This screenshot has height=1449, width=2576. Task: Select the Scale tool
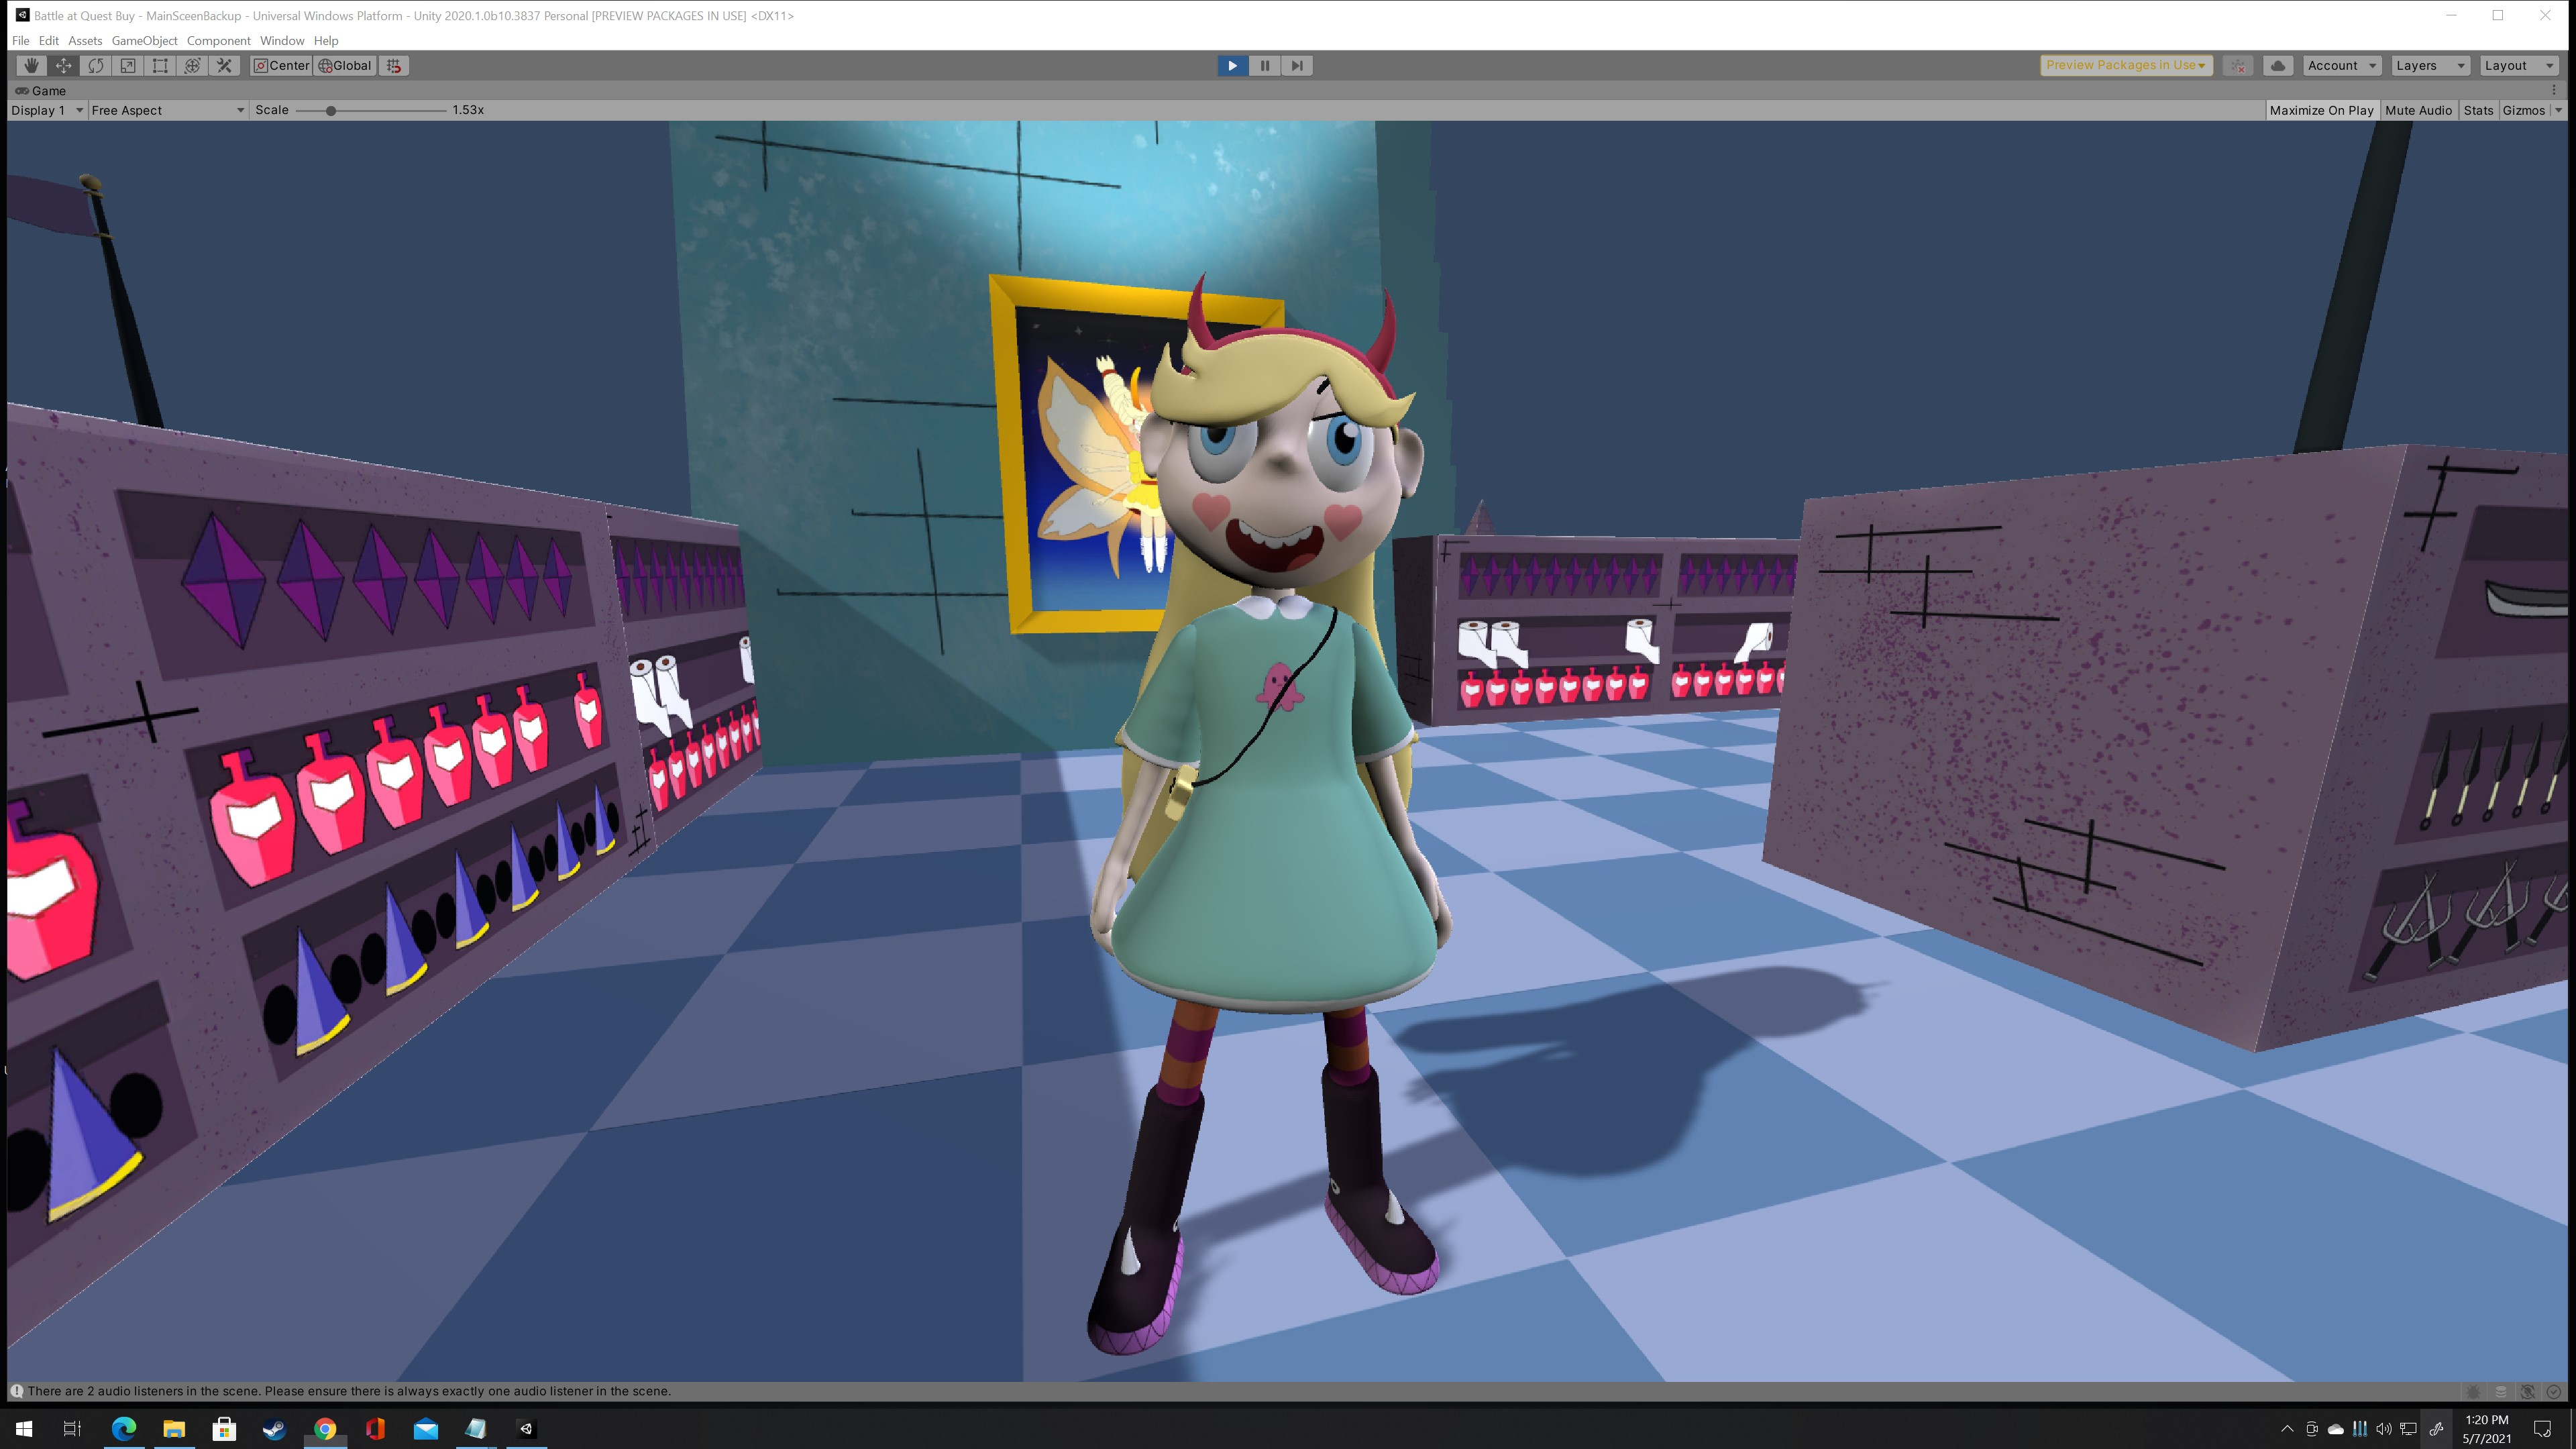point(128,65)
